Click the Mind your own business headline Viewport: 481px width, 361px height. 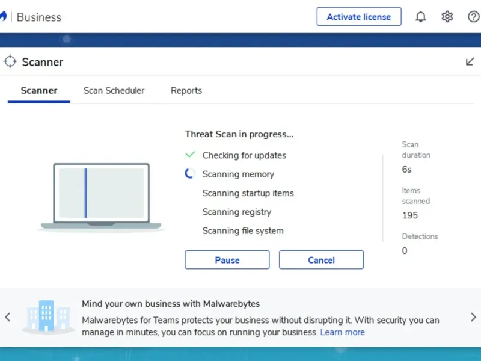pos(171,304)
